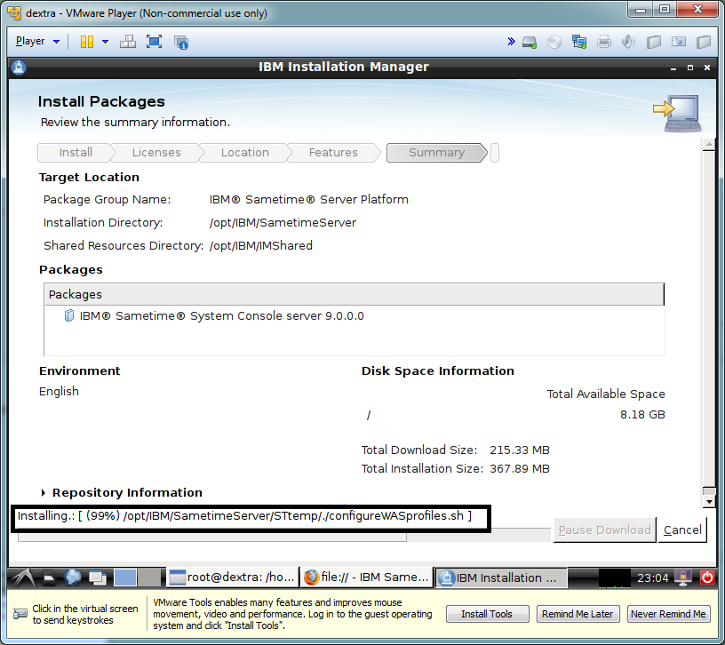Screen dimensions: 725x645
Task: Click the sound card icon
Action: [628, 42]
